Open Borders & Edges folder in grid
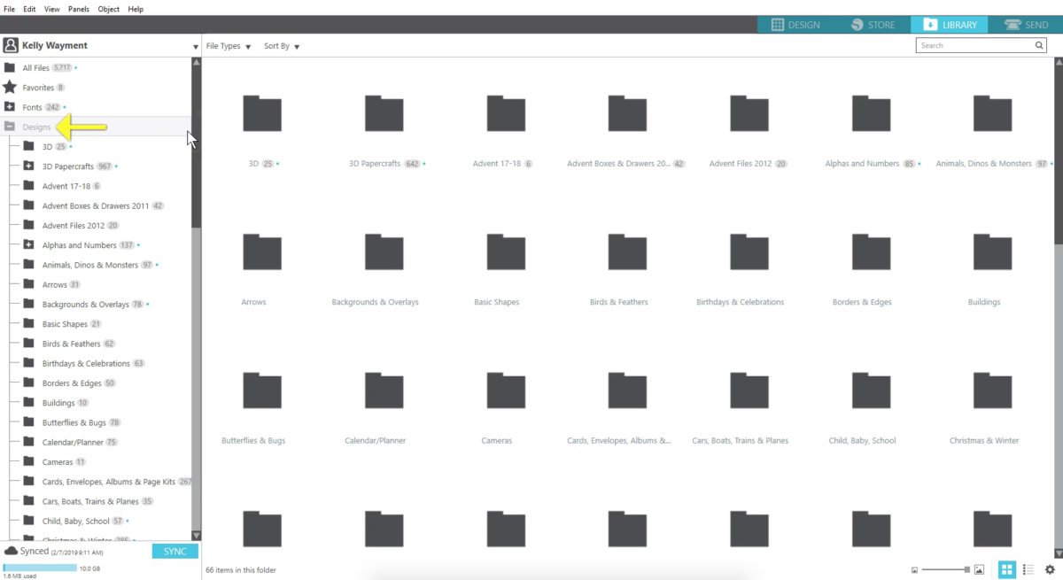This screenshot has width=1063, height=580. tap(871, 251)
